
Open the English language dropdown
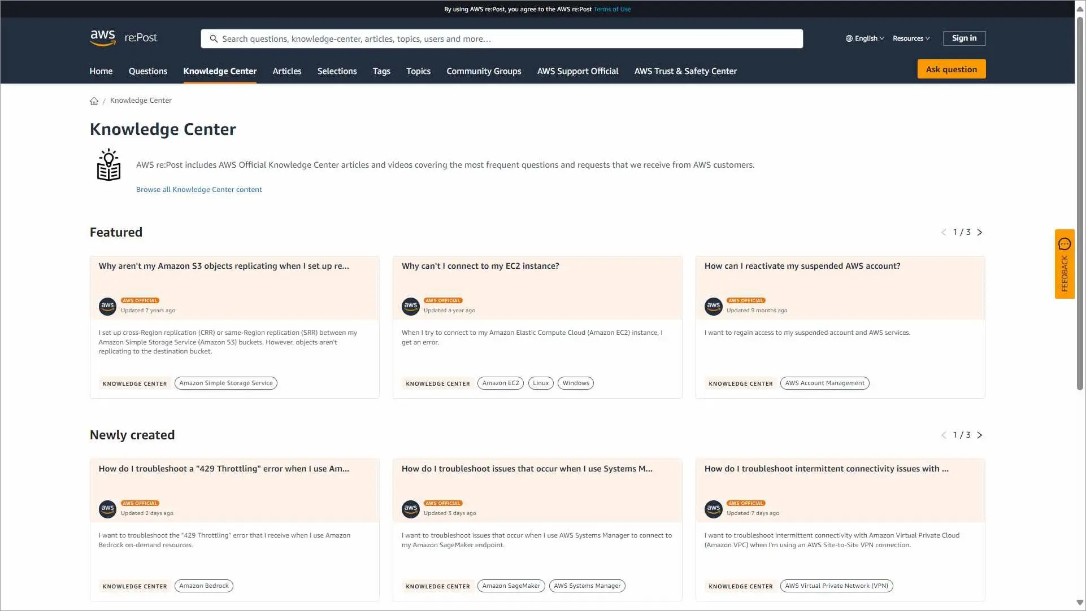click(x=865, y=38)
